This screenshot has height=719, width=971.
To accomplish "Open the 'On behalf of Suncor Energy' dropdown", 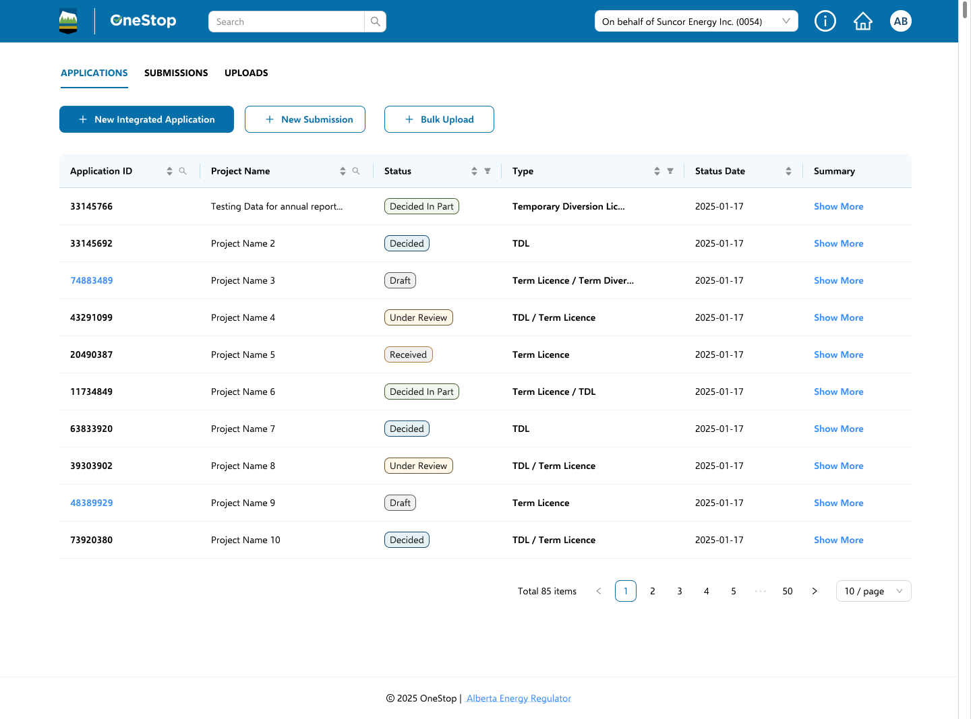I will (697, 21).
